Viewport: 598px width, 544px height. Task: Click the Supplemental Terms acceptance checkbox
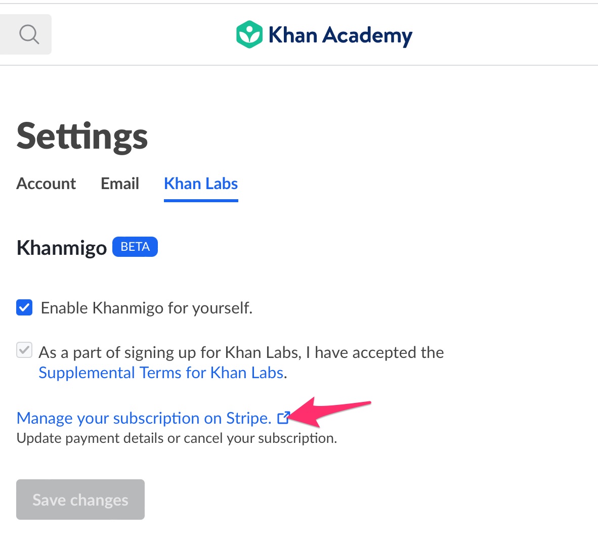pyautogui.click(x=24, y=350)
